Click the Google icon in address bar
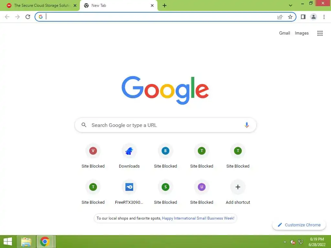The height and width of the screenshot is (248, 331). 41,17
